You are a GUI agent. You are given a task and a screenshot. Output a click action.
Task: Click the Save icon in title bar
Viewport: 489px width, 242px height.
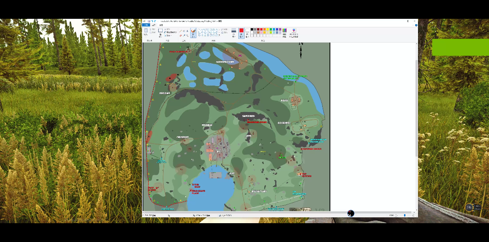point(149,21)
